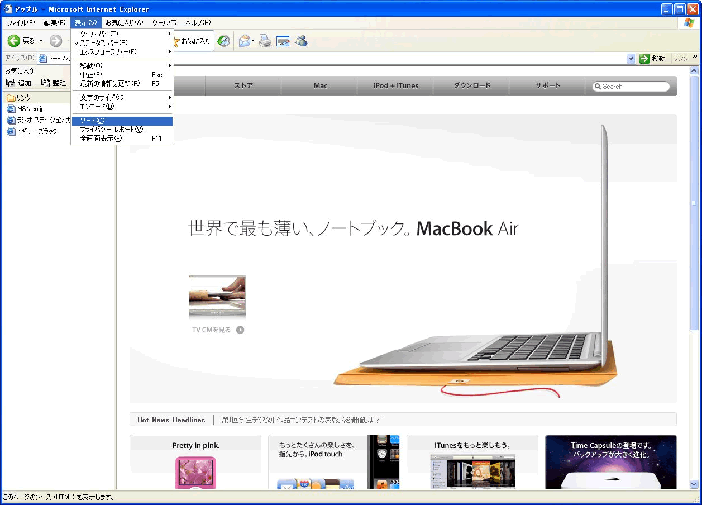
Task: Click the magnifier icon in Apple search
Action: click(598, 87)
